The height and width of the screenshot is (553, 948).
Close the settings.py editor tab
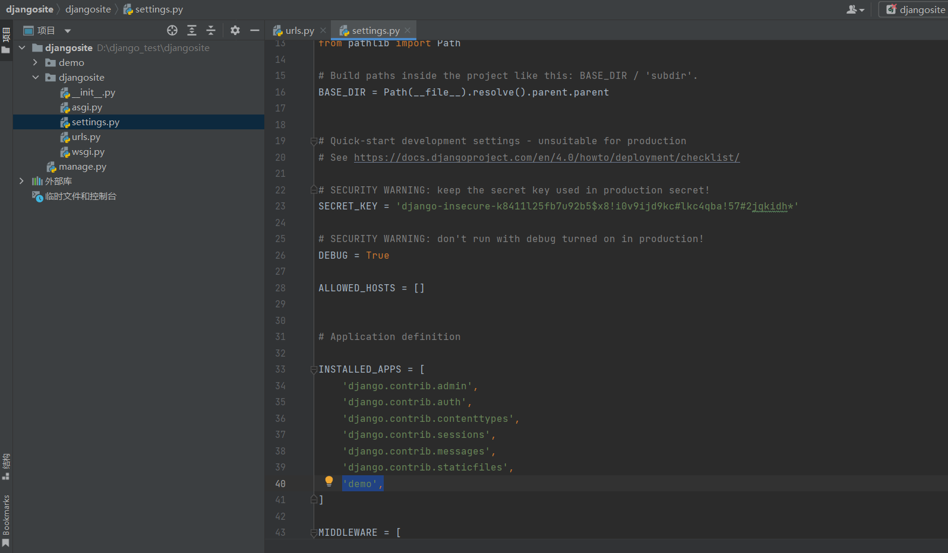[407, 30]
